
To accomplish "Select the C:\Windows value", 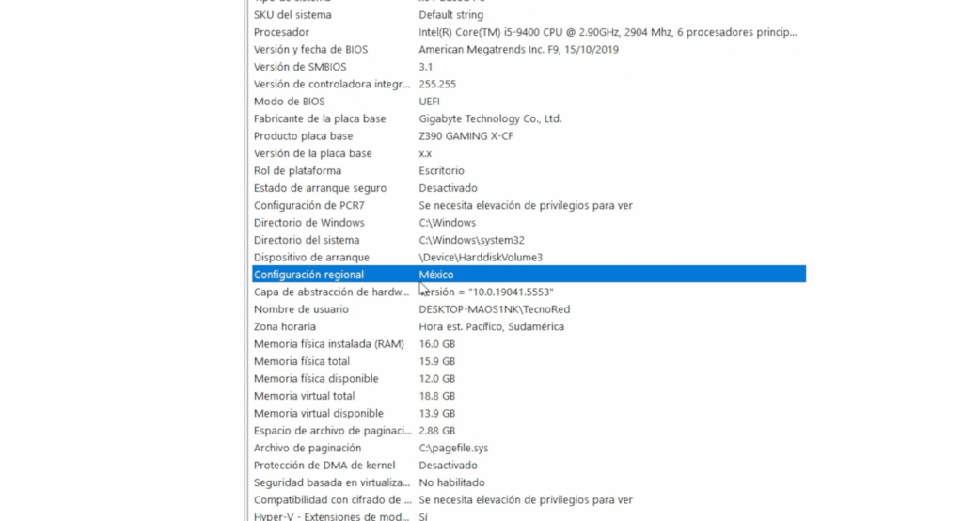I will tap(447, 222).
